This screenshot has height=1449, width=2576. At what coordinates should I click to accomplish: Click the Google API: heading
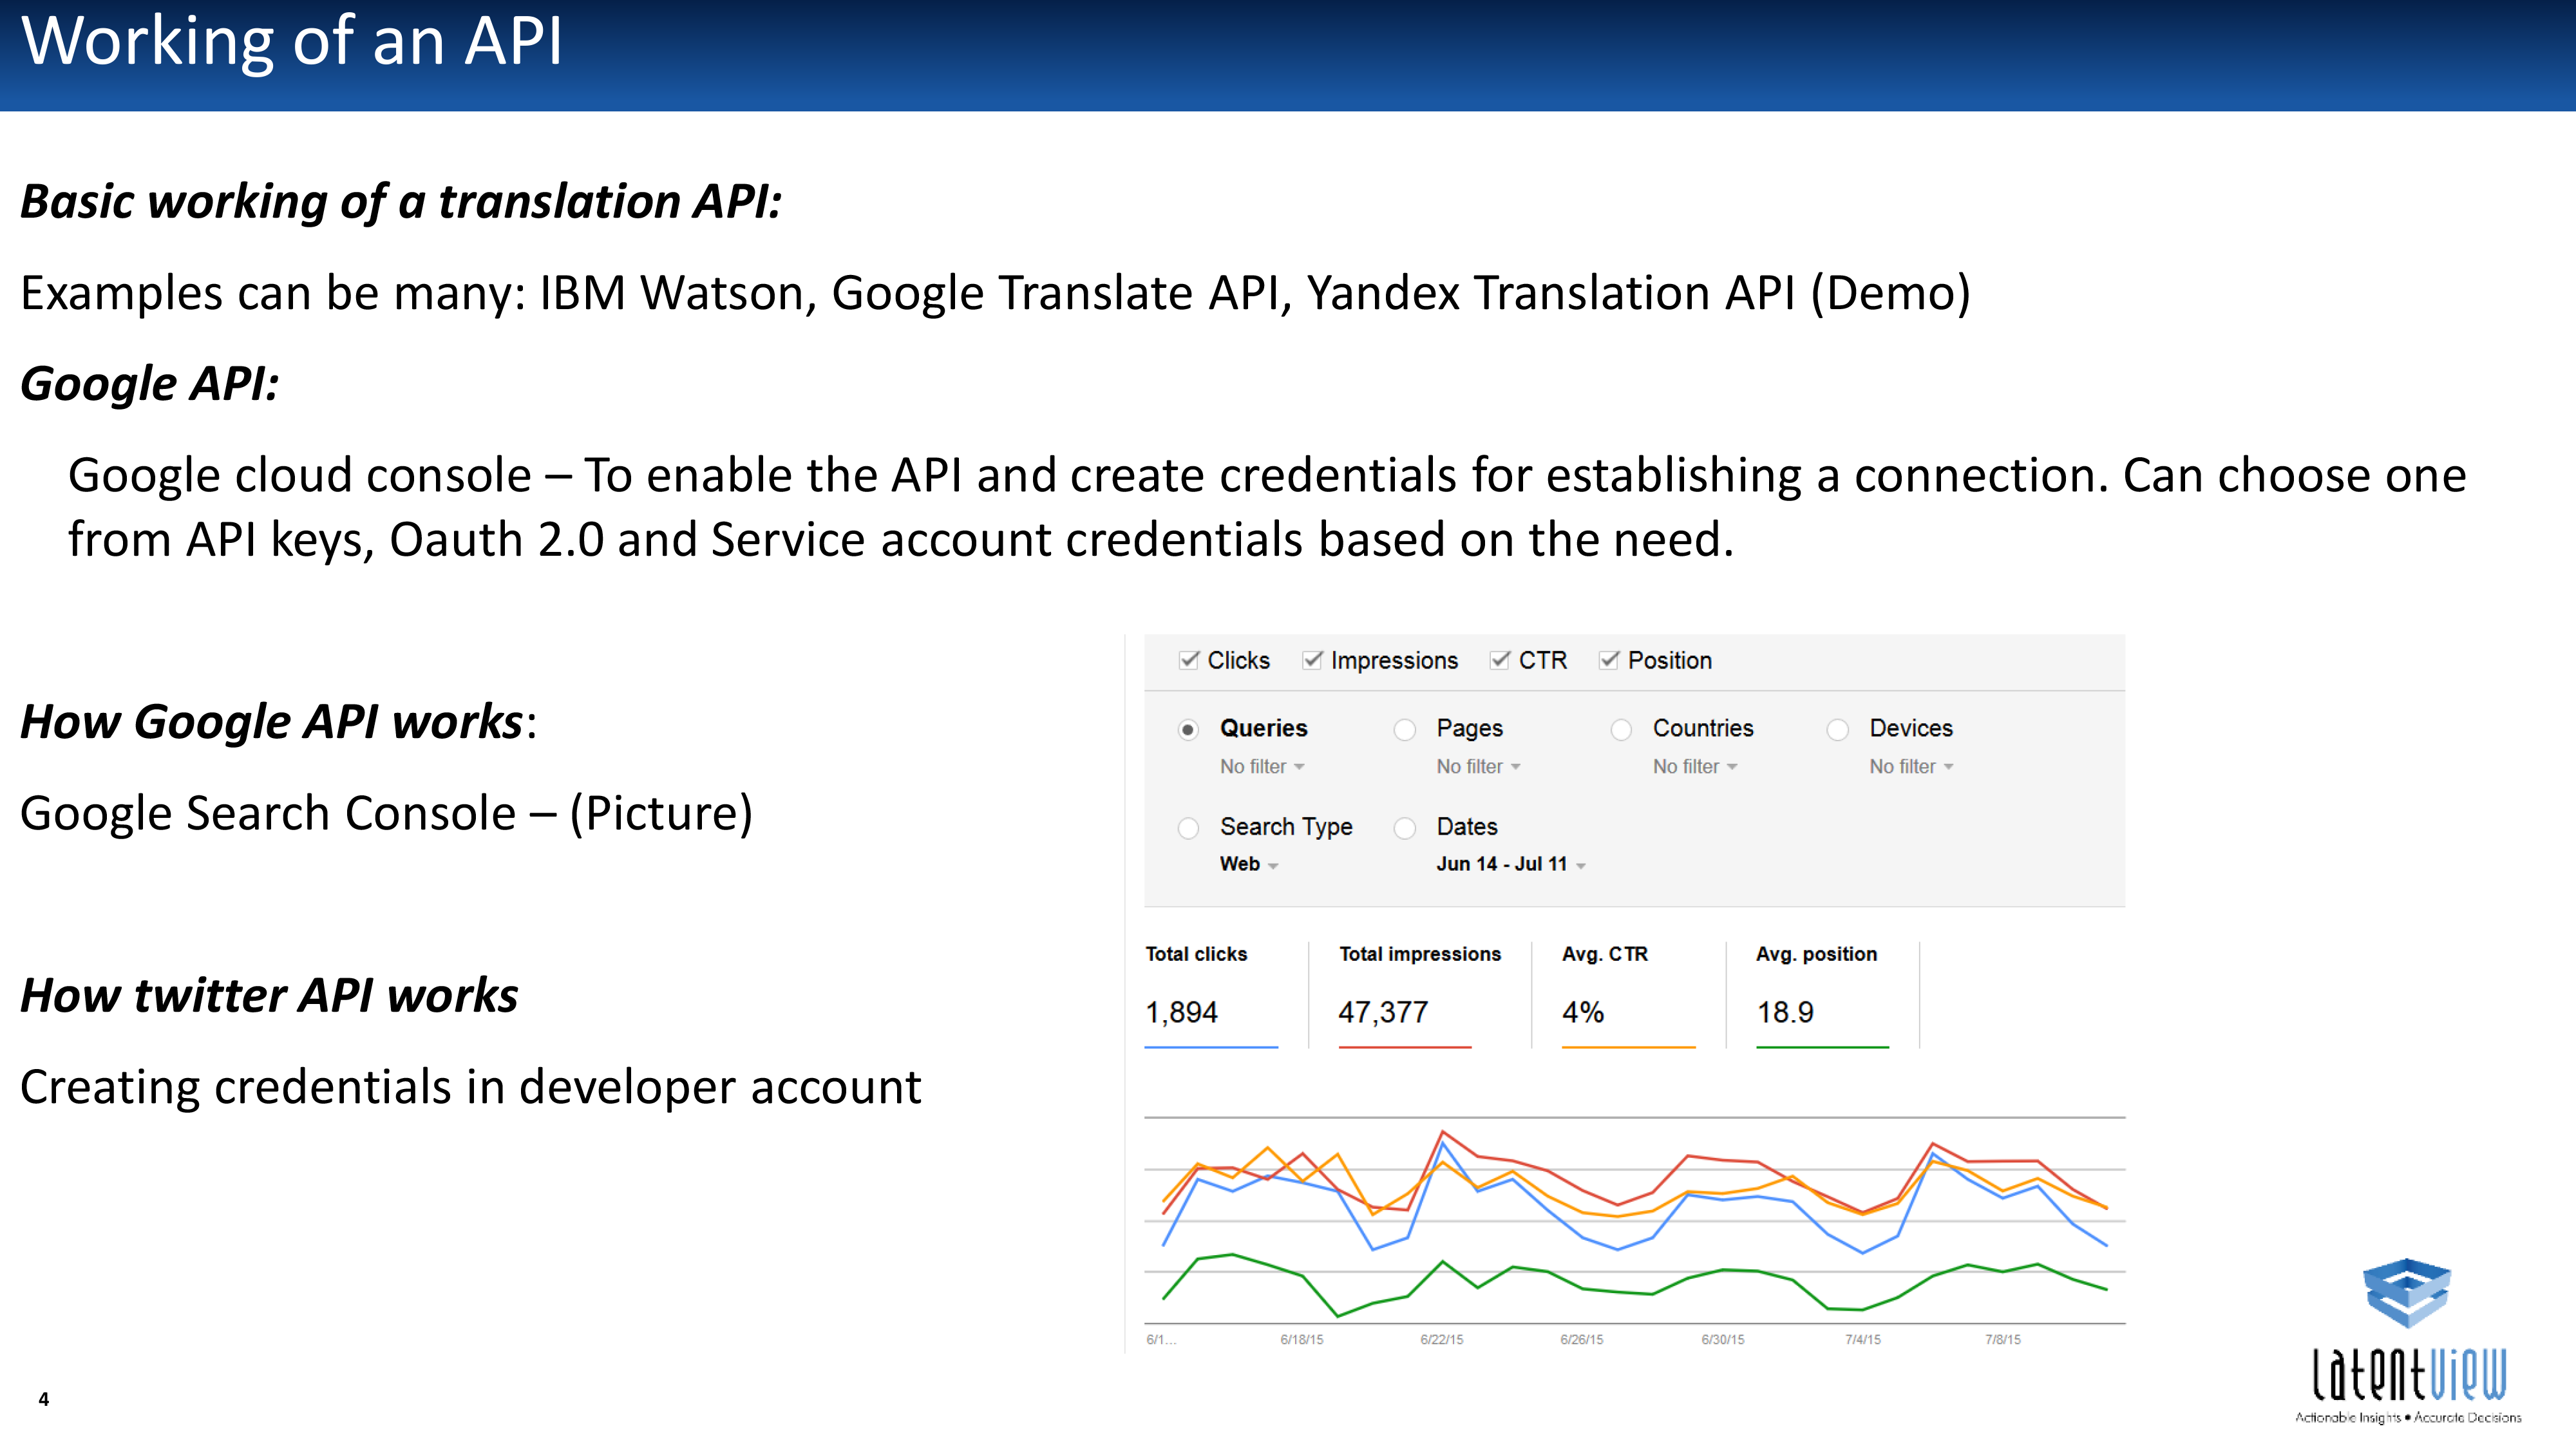click(150, 384)
